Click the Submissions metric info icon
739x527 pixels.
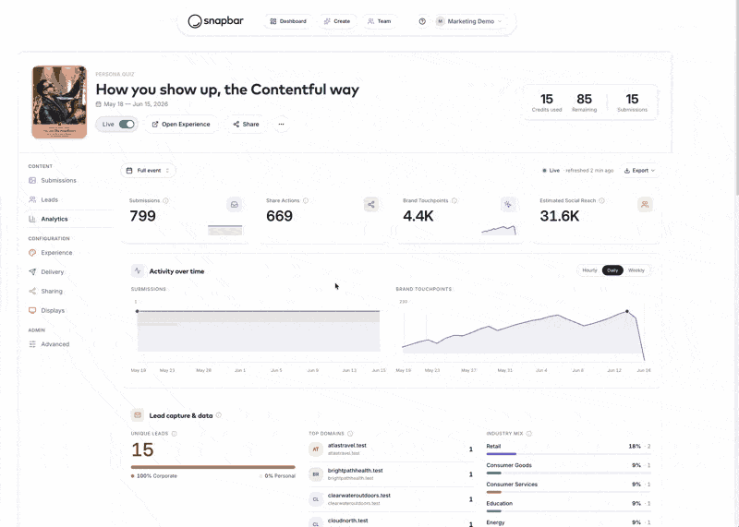click(165, 200)
